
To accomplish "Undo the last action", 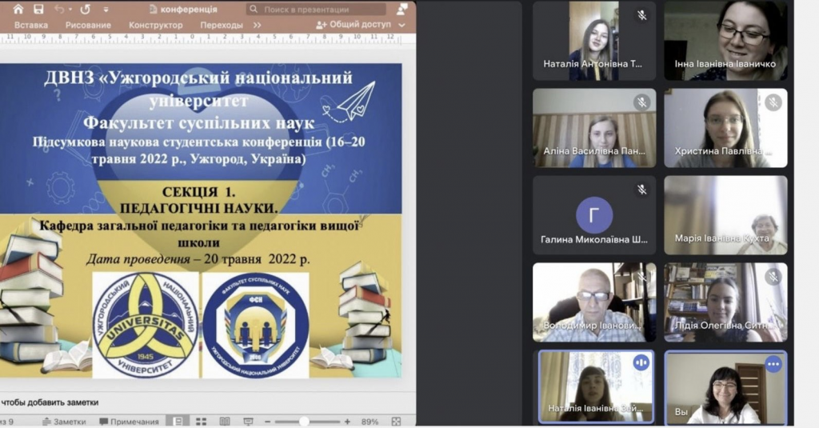I will point(59,9).
